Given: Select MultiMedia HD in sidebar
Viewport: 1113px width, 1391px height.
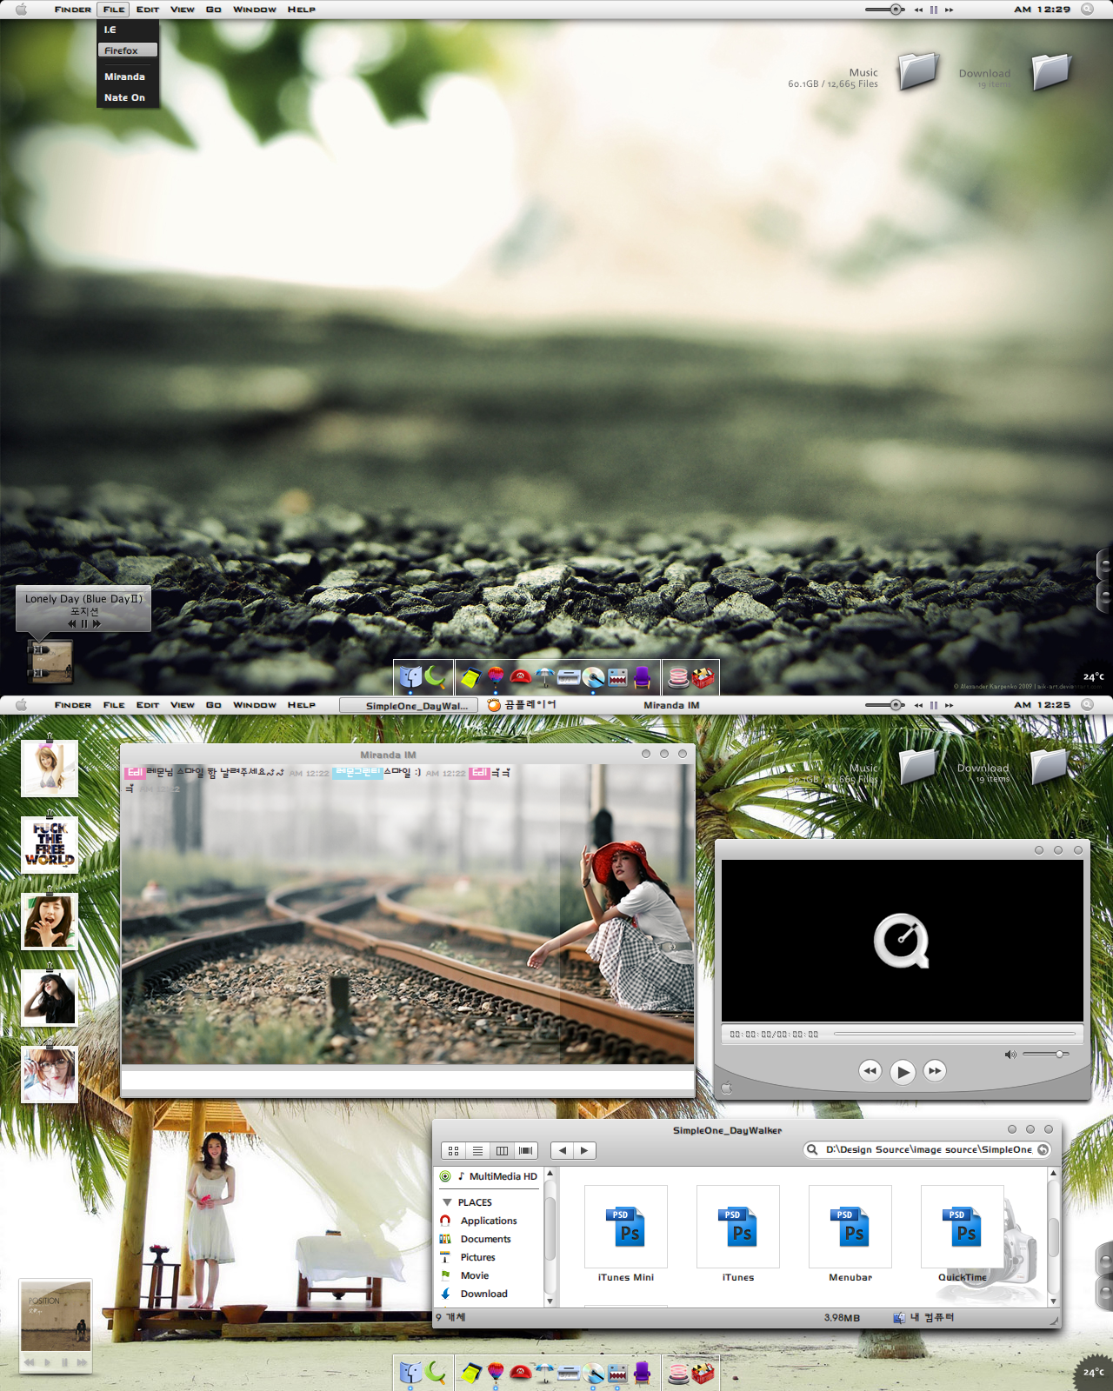Looking at the screenshot, I should coord(490,1176).
